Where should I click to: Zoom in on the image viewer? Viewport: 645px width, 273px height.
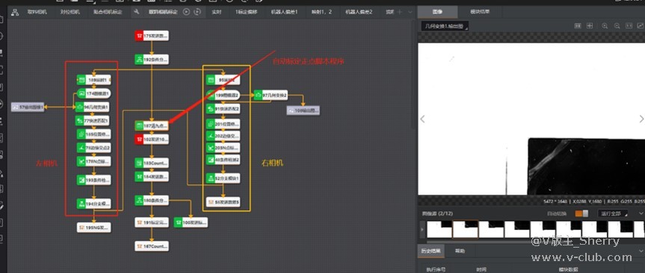tap(605, 26)
